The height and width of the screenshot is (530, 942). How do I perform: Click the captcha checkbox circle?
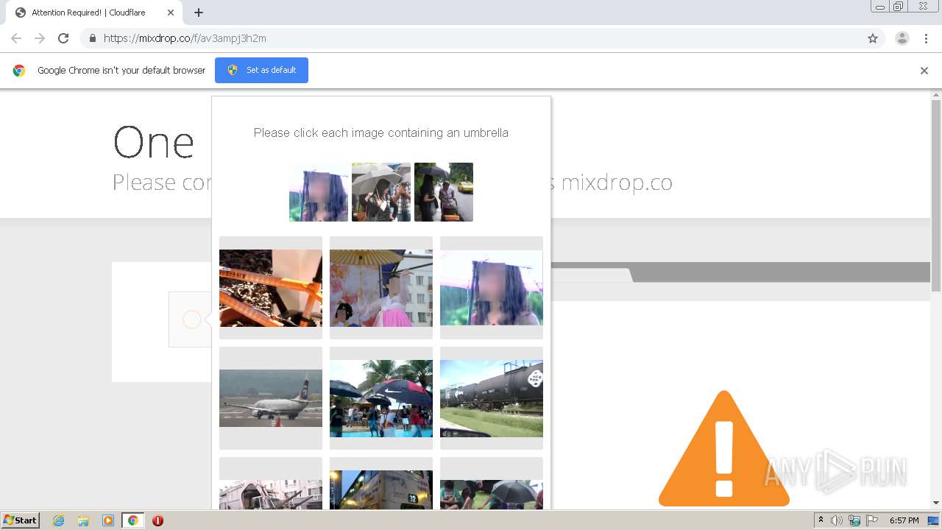tap(191, 319)
